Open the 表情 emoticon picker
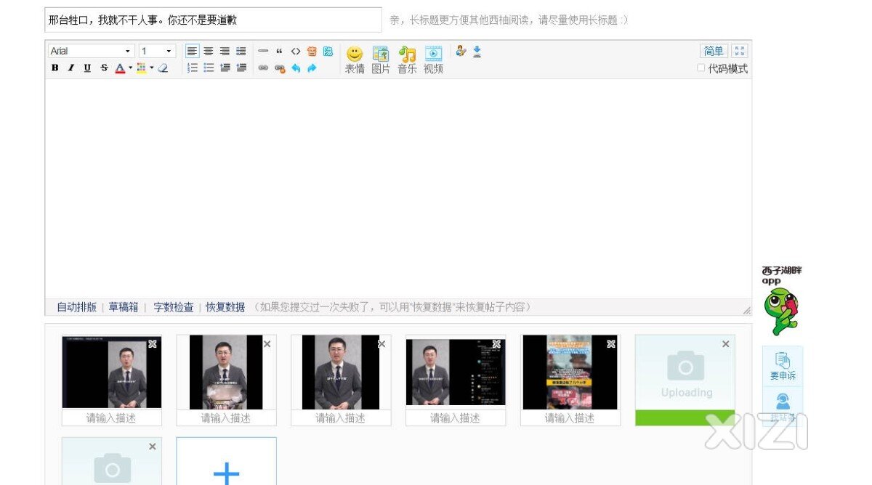 [x=355, y=60]
